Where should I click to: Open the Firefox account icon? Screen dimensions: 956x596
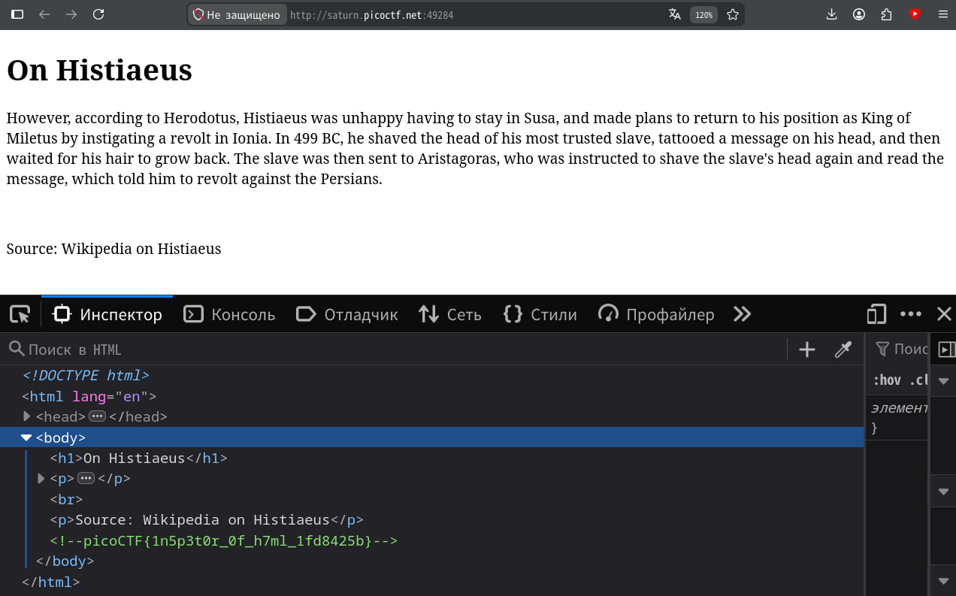[859, 14]
